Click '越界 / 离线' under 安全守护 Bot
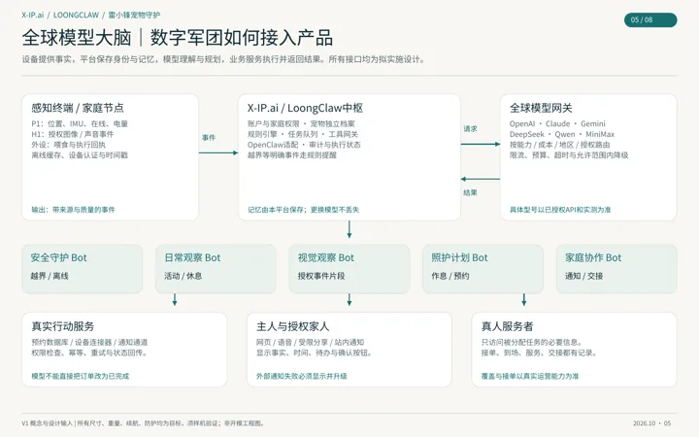Screen dimensions: 699x437 [50, 276]
